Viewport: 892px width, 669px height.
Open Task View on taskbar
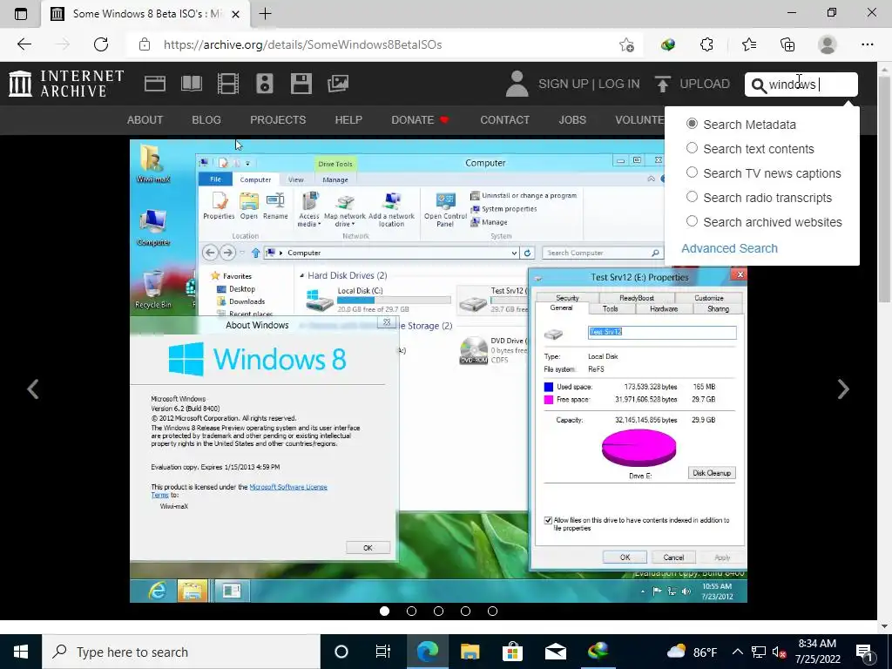[x=383, y=652]
